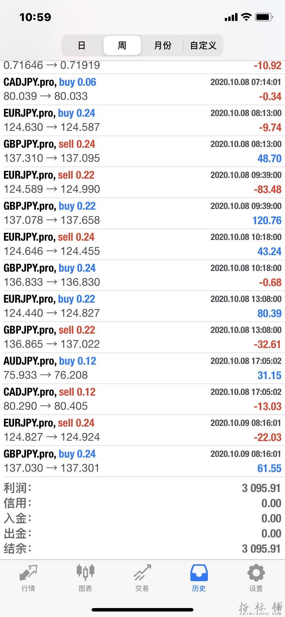Viewport: 285px width, 617px height.
Task: Choose the 自定义 custom range tab
Action: pyautogui.click(x=203, y=45)
